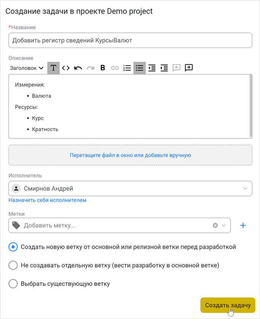Screen dimensions: 260x319
Task: Click the code block icon
Action: click(x=66, y=68)
